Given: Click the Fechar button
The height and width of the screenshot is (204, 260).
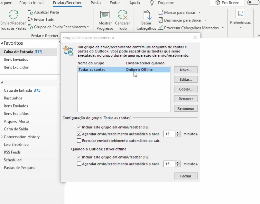Looking at the screenshot, I should point(186,176).
